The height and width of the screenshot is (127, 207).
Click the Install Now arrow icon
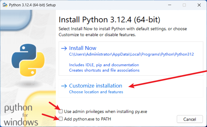(x=64, y=48)
